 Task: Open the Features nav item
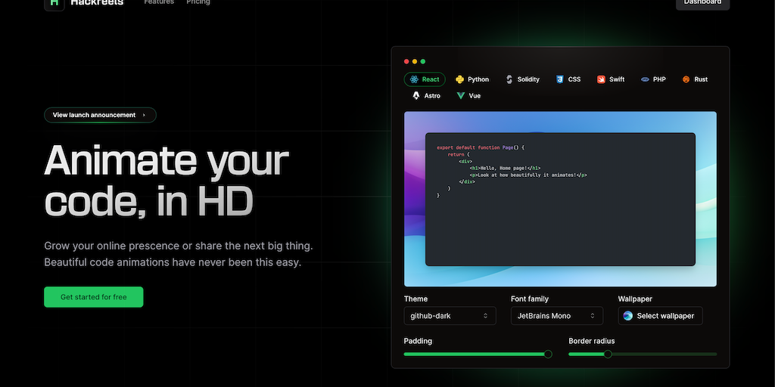(x=159, y=3)
